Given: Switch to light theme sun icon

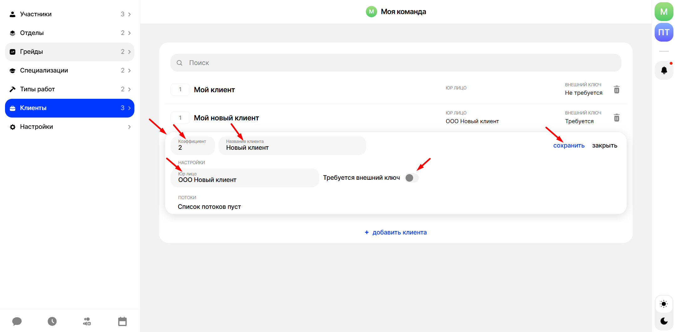Looking at the screenshot, I should (664, 304).
